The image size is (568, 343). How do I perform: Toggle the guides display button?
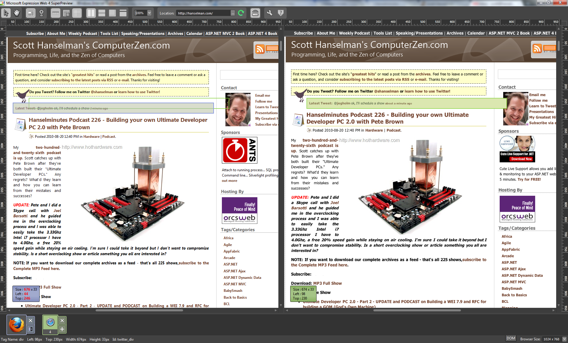coord(77,13)
